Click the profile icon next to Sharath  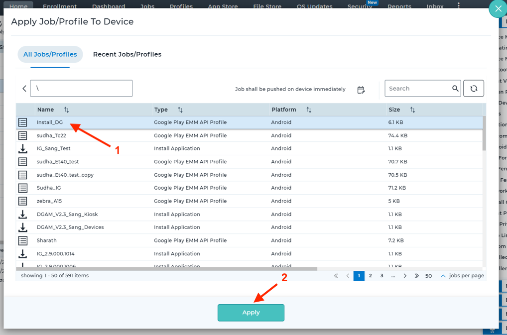[x=23, y=240]
